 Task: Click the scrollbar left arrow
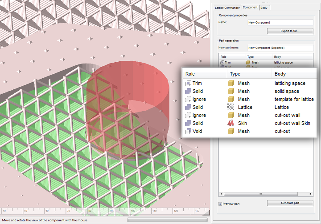221,194
